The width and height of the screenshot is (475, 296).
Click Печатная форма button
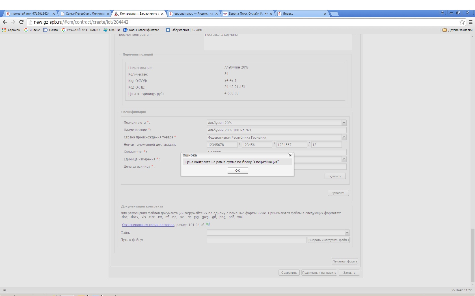point(345,261)
